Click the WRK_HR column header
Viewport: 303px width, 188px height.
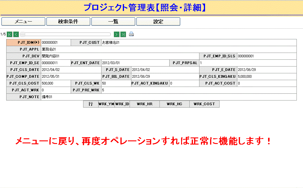145,104
